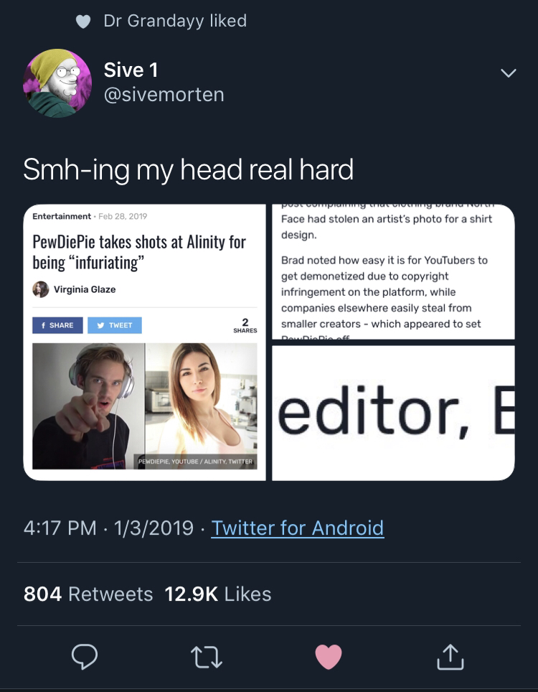Open the share upload icon

(x=450, y=657)
